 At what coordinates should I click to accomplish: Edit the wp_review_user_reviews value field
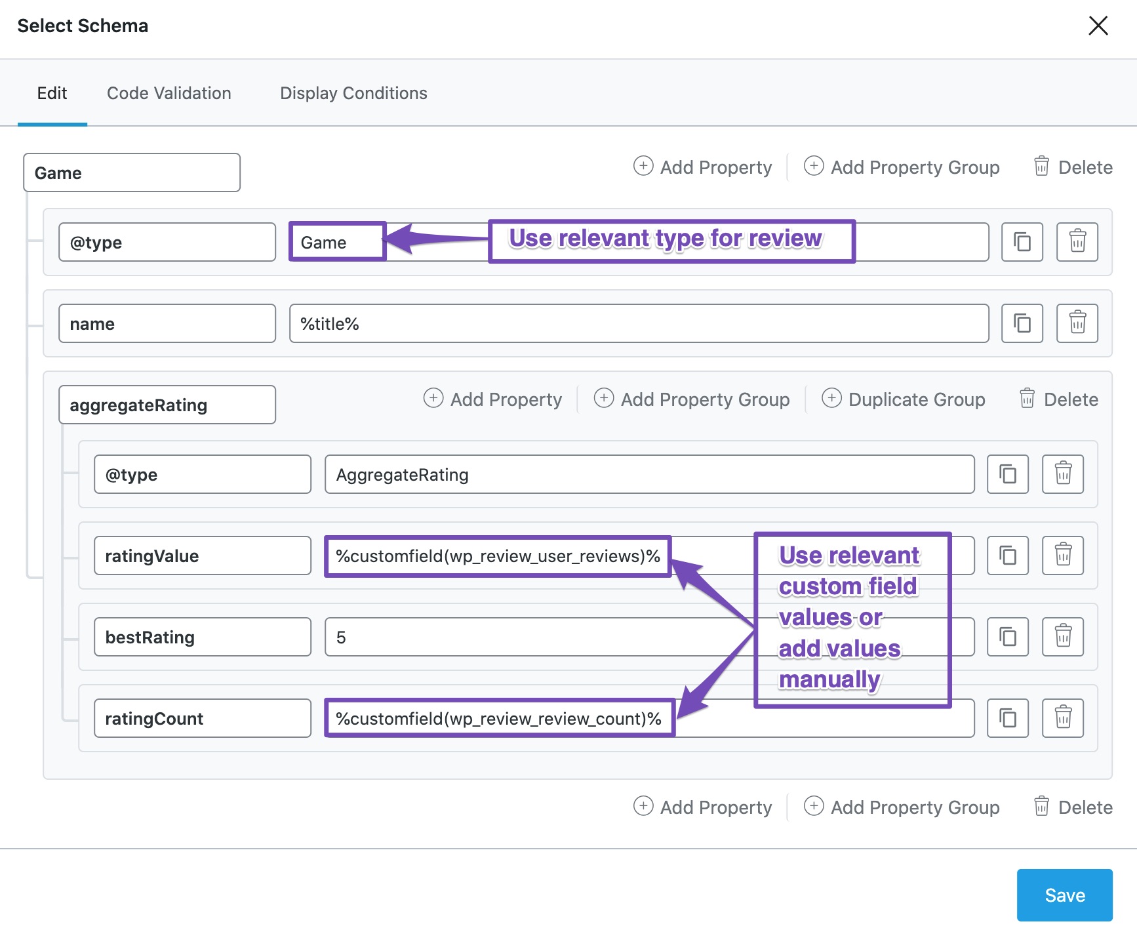(x=650, y=555)
